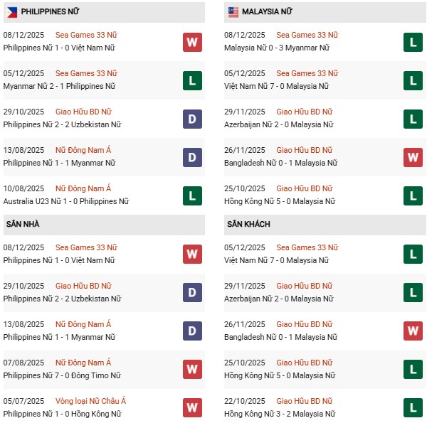The width and height of the screenshot is (427, 423).
Task: Click W badge for Philippines 1-0 Hồng Kông
Action: click(192, 407)
